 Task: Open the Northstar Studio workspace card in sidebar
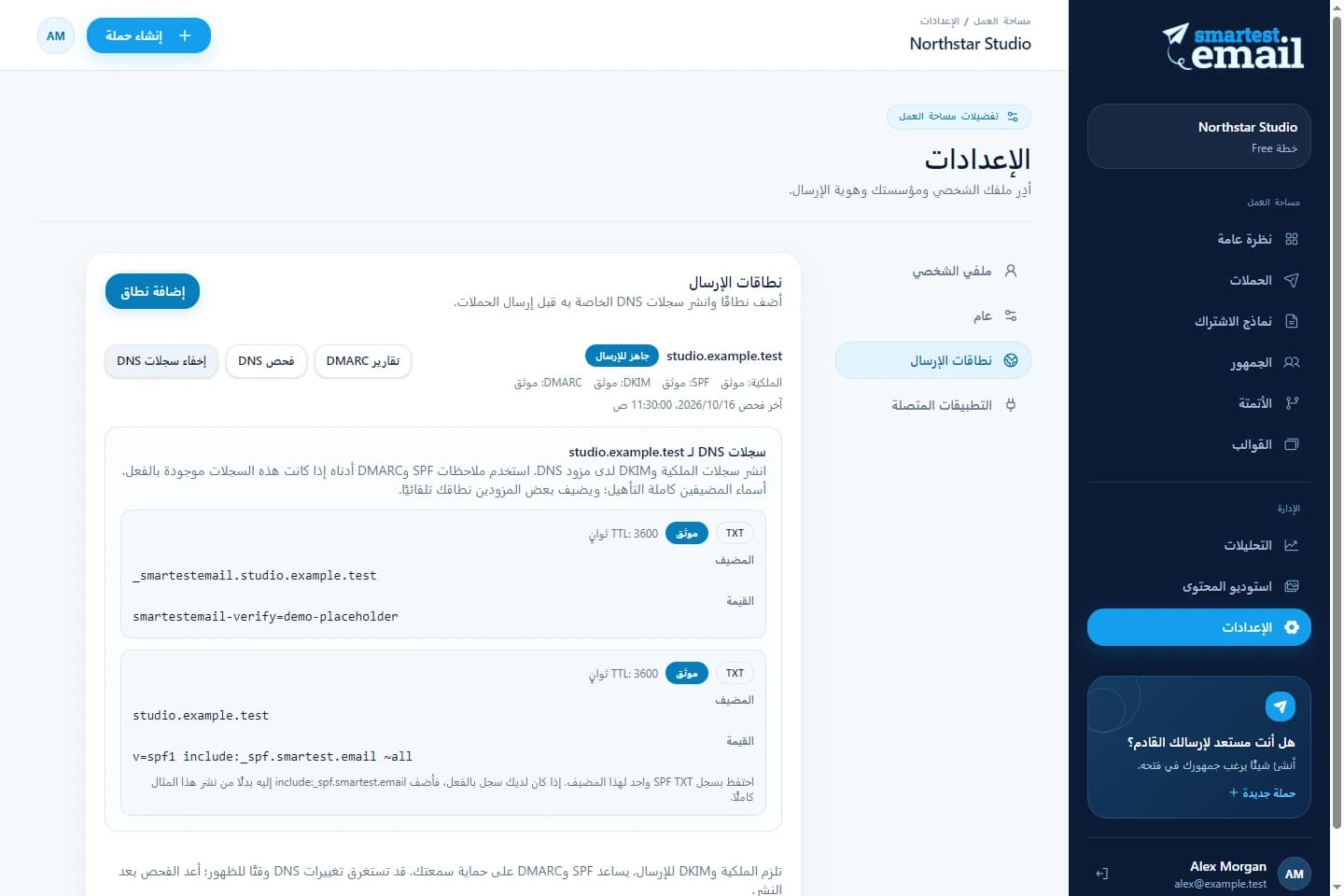pos(1199,136)
